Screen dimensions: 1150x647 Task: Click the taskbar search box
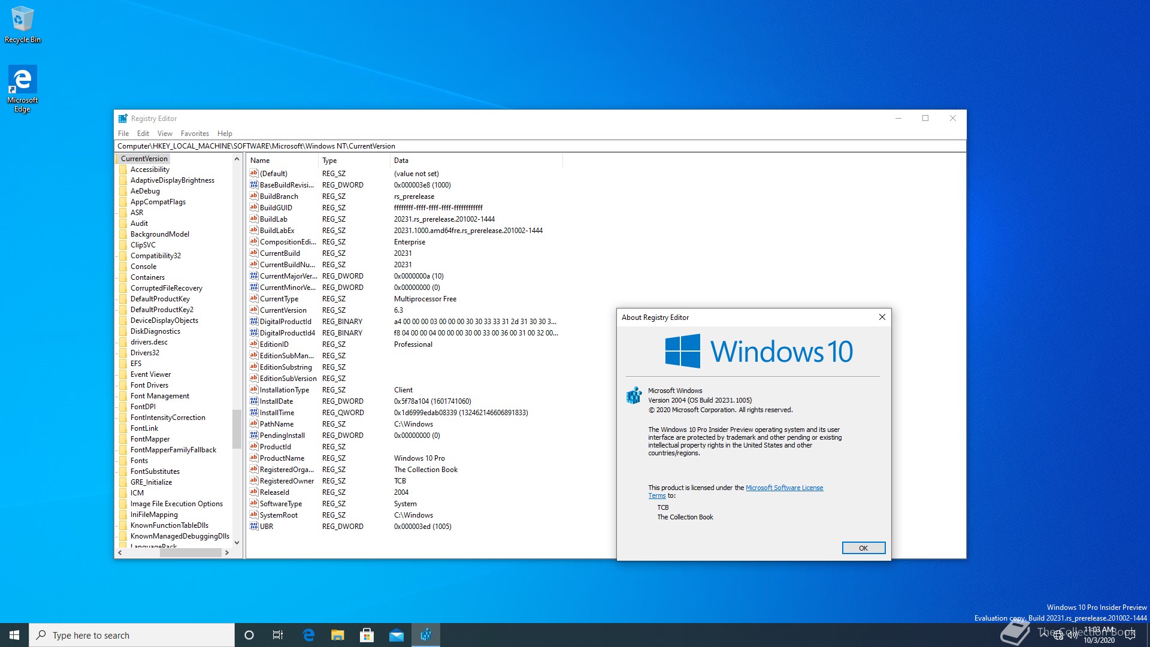(x=132, y=635)
